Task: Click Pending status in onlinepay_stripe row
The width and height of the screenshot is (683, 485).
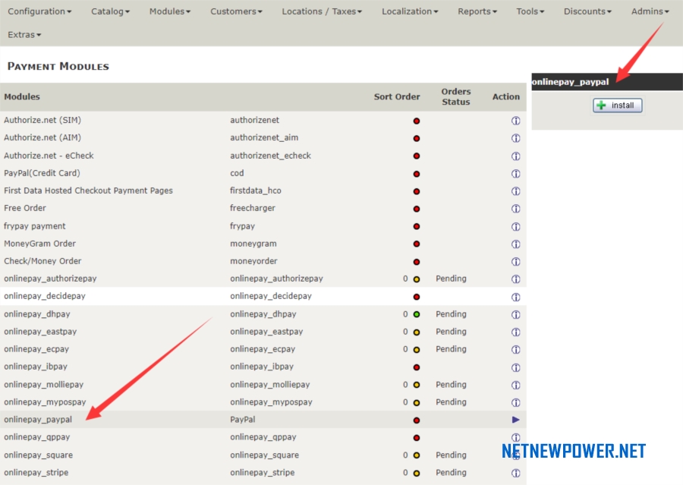Action: click(x=451, y=472)
